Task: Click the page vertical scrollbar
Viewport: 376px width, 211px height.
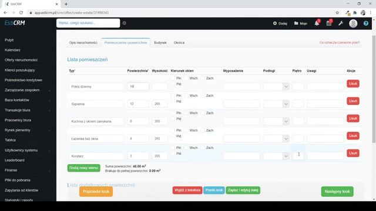Action: (x=374, y=89)
